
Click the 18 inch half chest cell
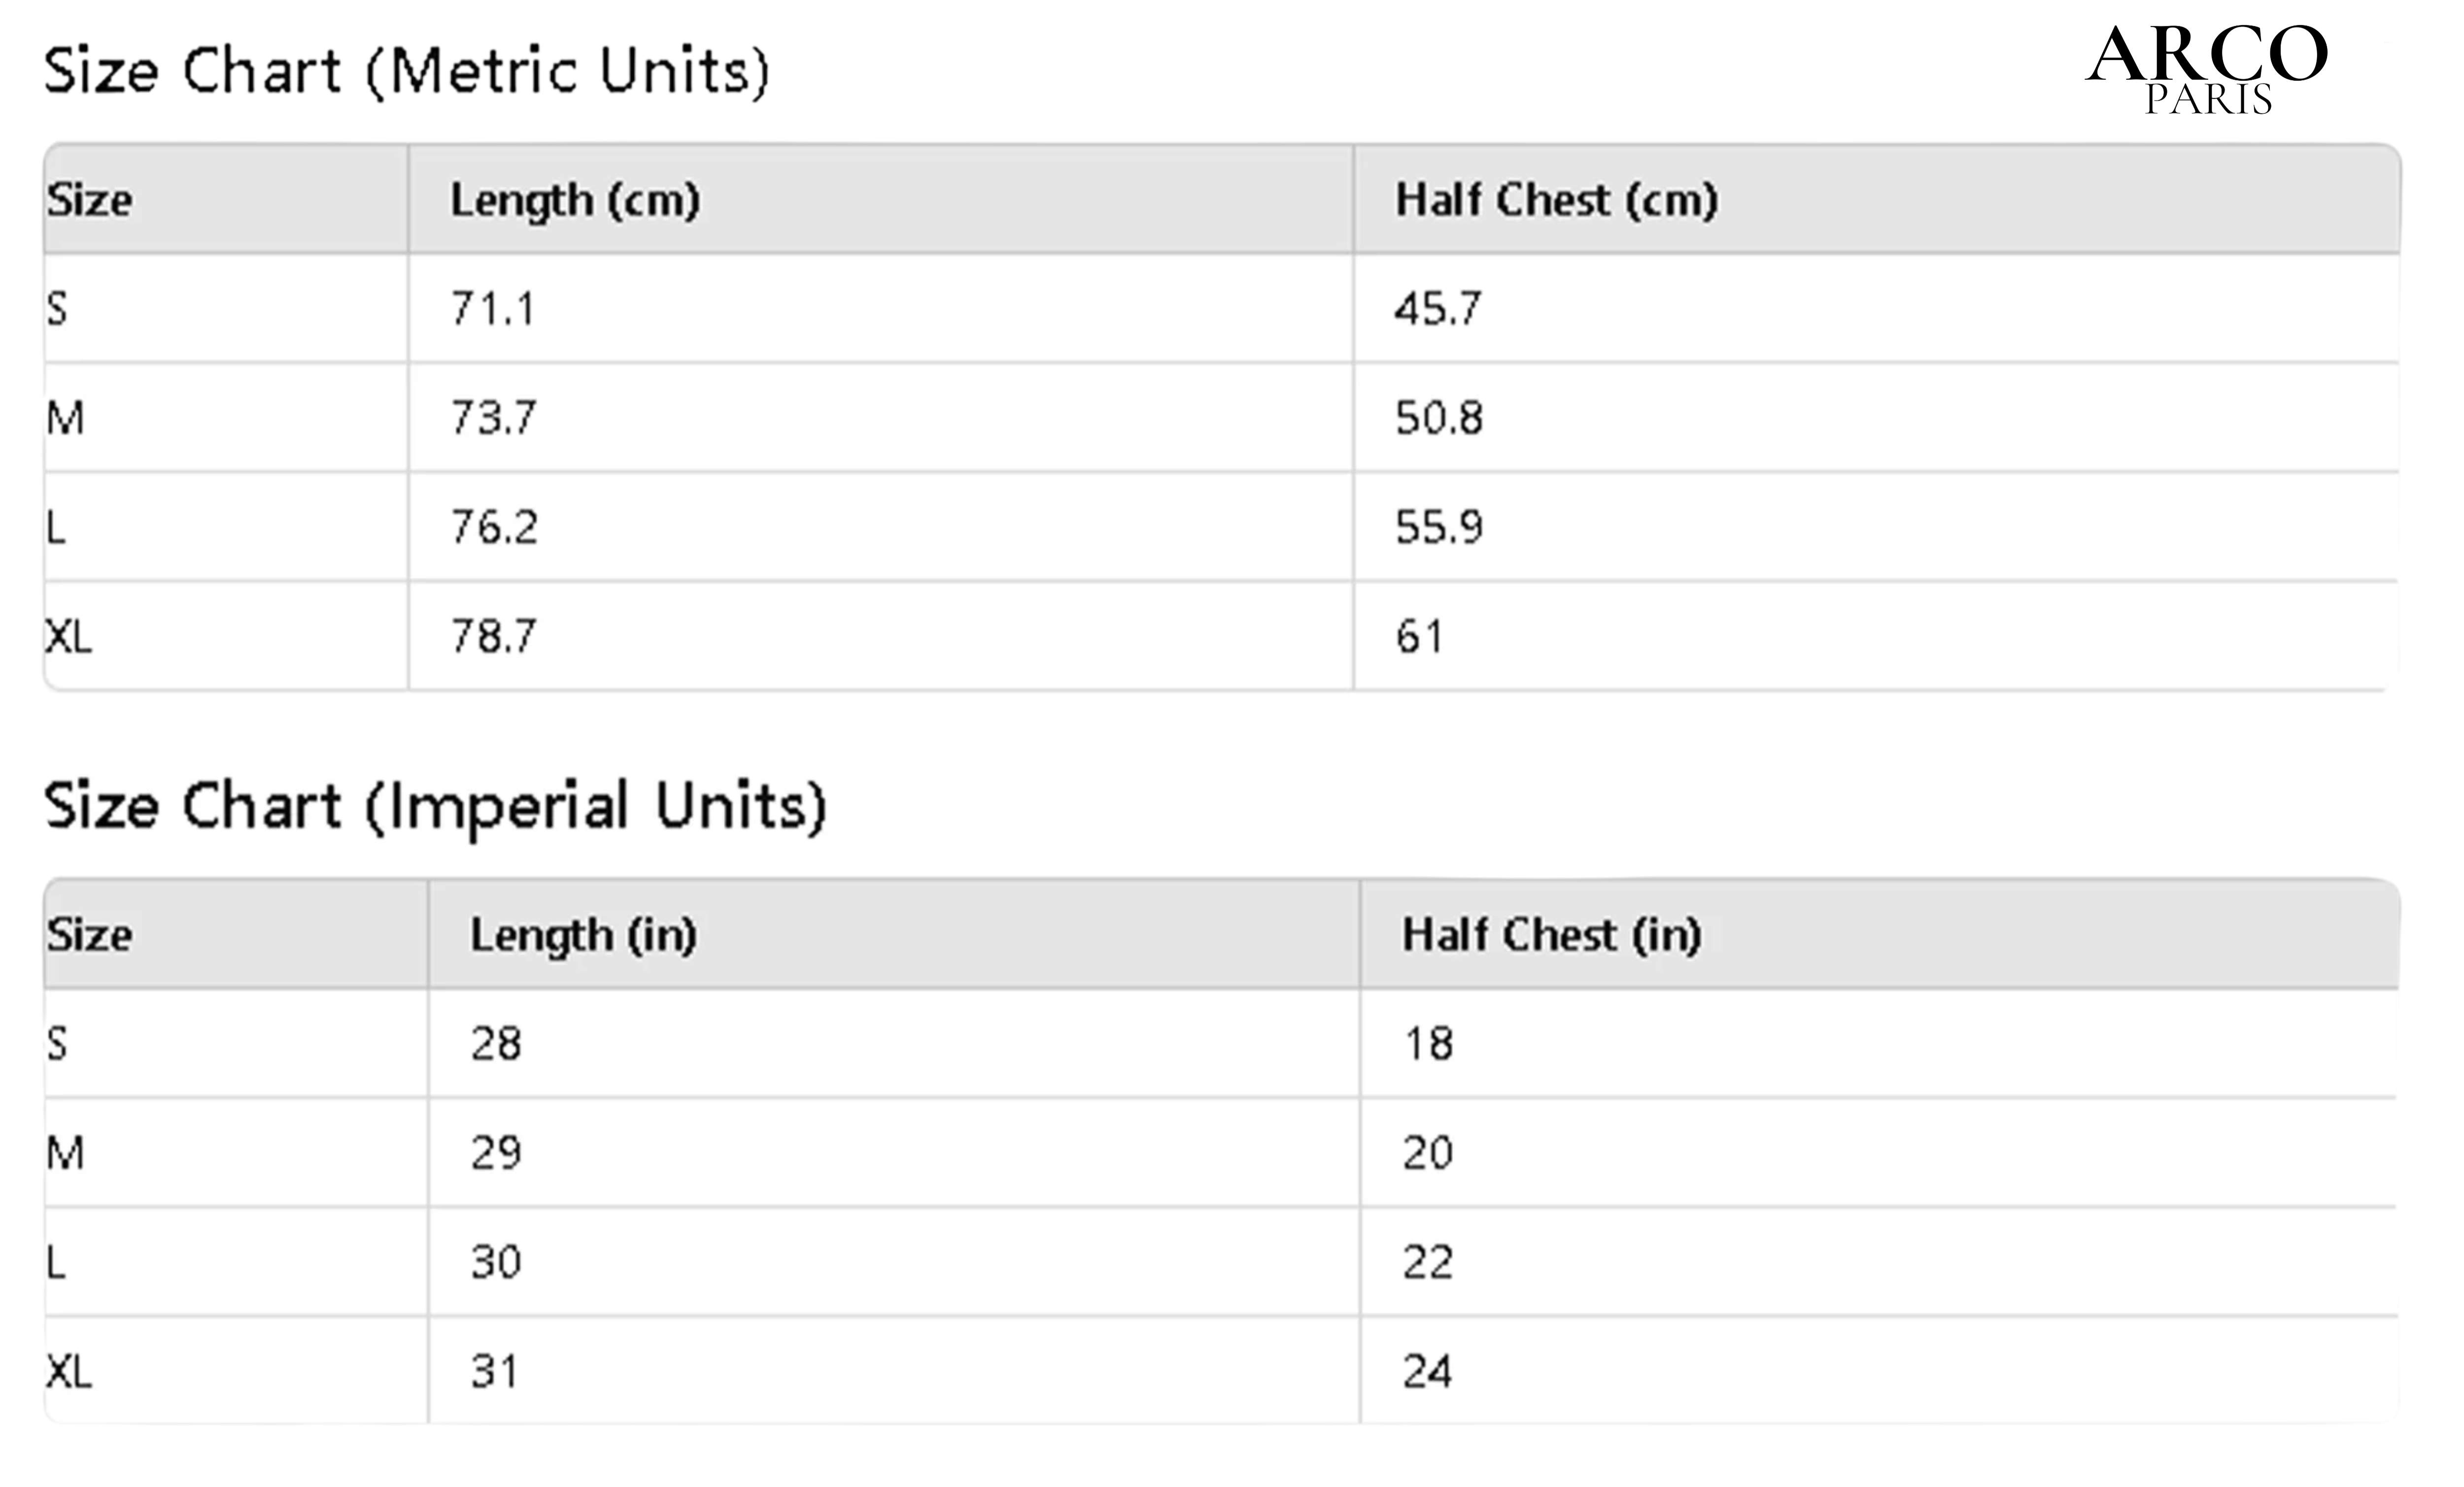1428,1044
